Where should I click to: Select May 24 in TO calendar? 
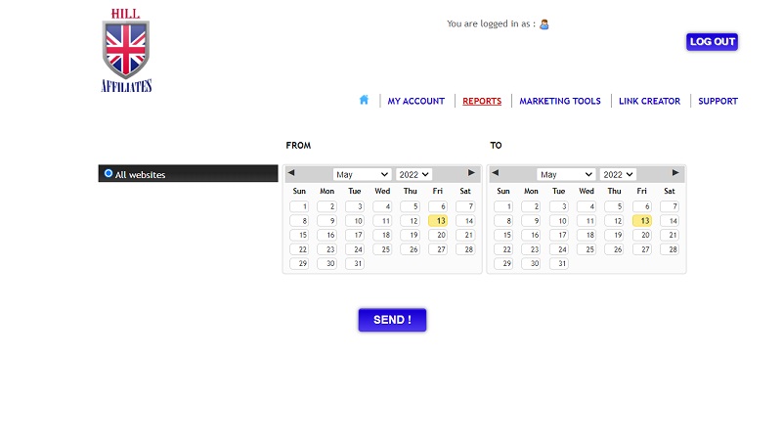[x=558, y=249]
